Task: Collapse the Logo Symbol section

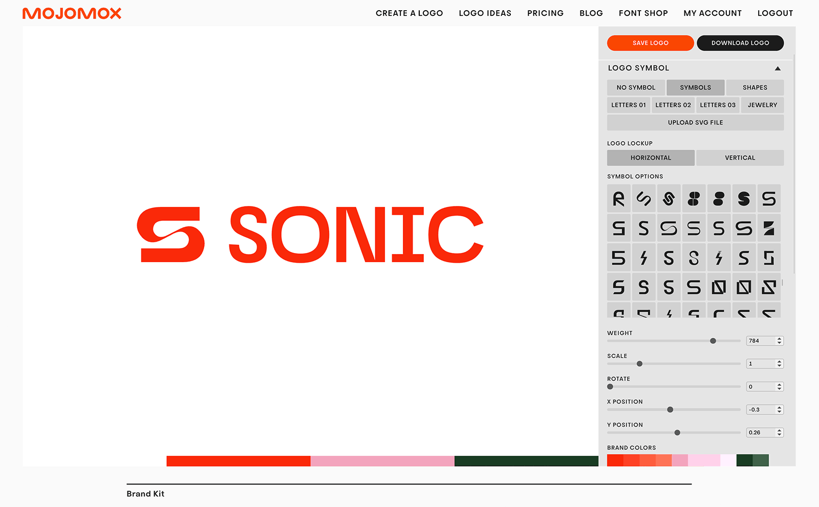Action: click(x=778, y=68)
